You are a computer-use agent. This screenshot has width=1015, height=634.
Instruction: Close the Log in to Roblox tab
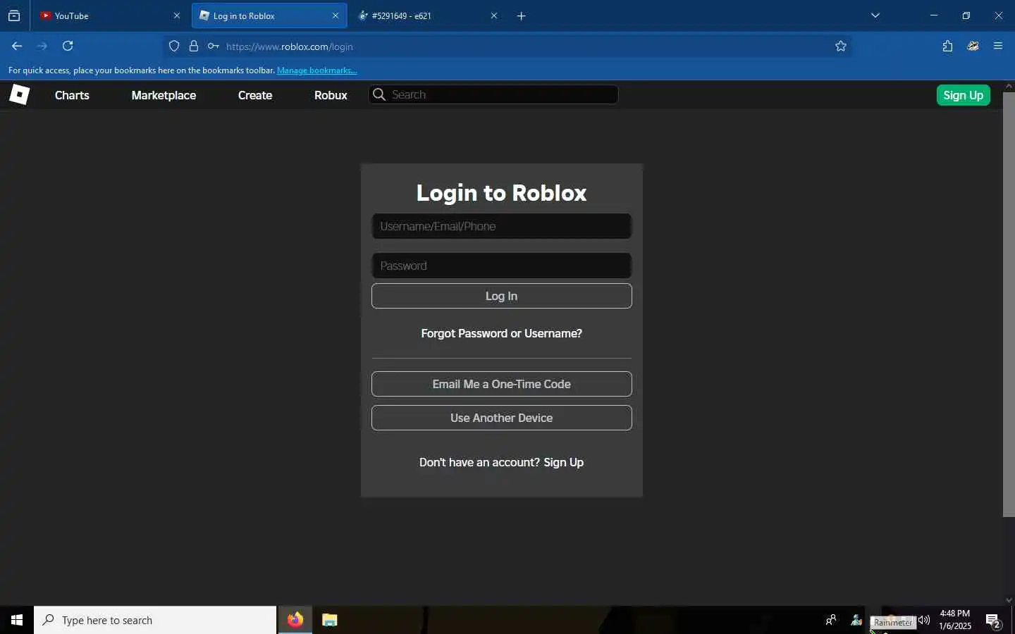click(x=336, y=15)
